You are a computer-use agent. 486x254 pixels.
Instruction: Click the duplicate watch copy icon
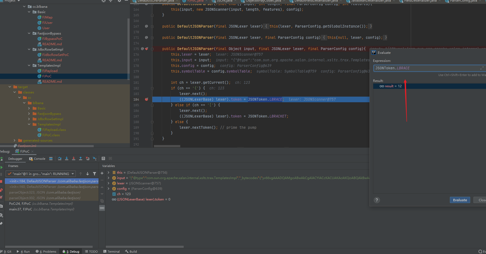102,201
